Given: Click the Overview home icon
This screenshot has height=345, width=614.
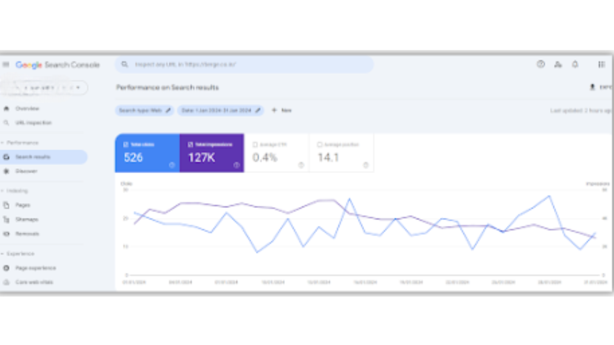Looking at the screenshot, I should 6,108.
